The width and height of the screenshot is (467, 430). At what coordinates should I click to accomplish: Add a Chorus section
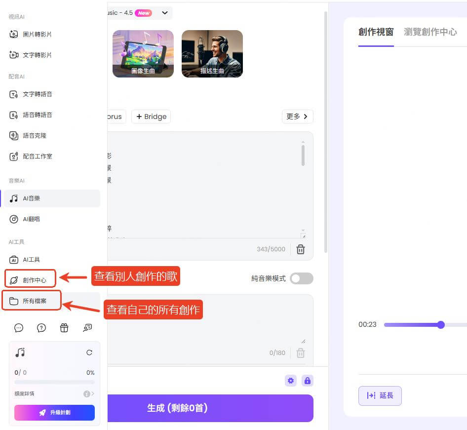(x=117, y=117)
